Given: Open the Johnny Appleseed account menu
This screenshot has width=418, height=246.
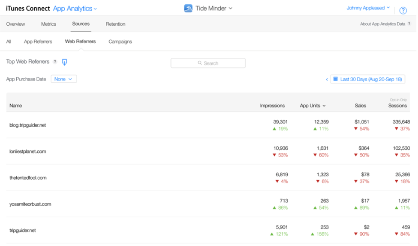Looking at the screenshot, I should [x=368, y=8].
